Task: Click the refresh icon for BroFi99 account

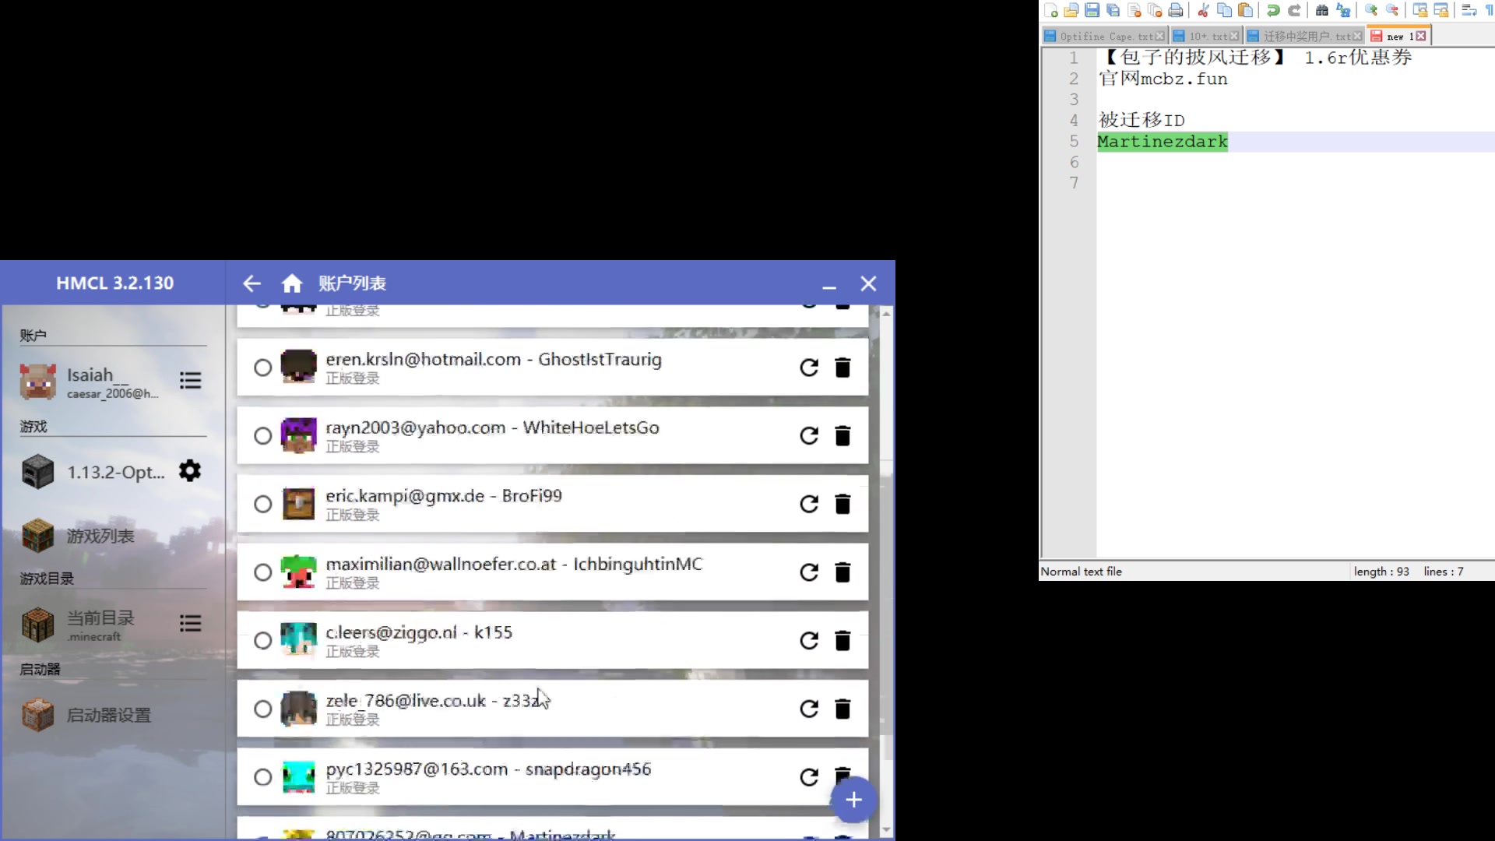Action: [809, 503]
